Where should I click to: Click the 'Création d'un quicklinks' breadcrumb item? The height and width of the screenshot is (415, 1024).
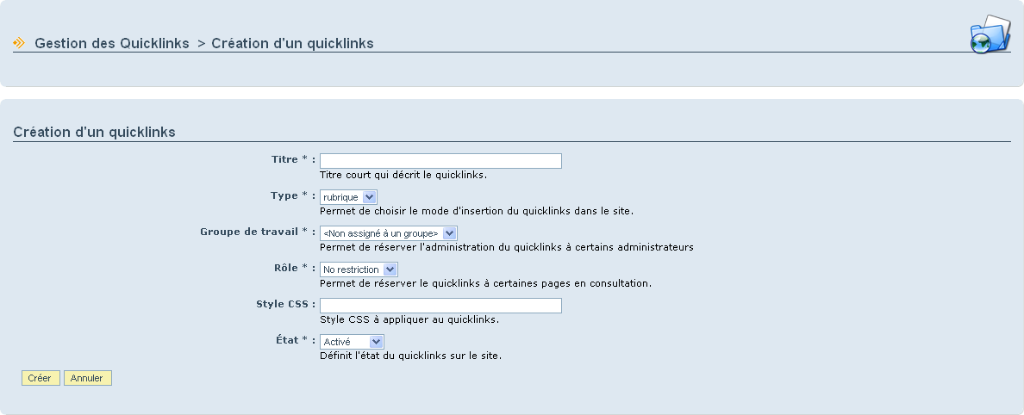pyautogui.click(x=292, y=43)
